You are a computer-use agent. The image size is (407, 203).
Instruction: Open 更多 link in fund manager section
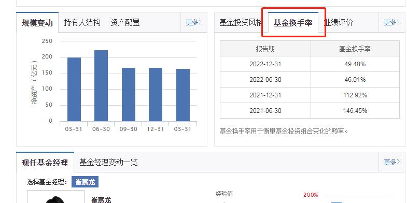pyautogui.click(x=391, y=162)
